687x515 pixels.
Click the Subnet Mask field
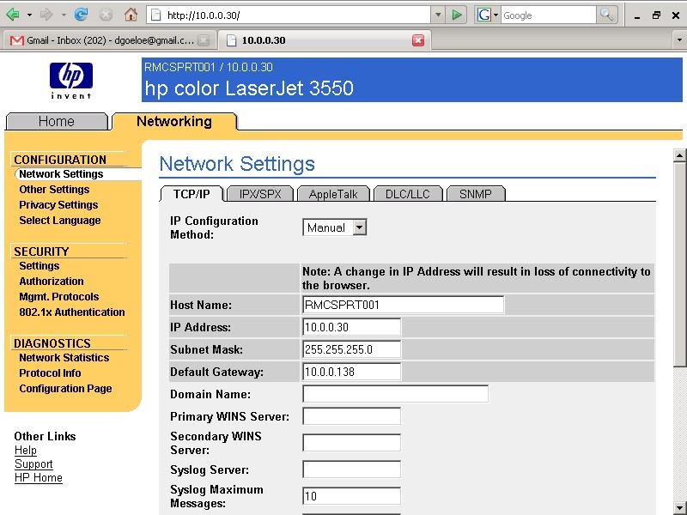click(352, 349)
